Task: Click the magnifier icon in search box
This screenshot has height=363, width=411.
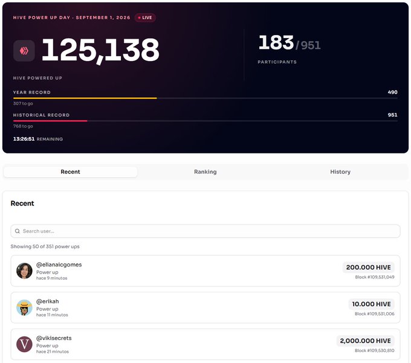Action: click(18, 231)
